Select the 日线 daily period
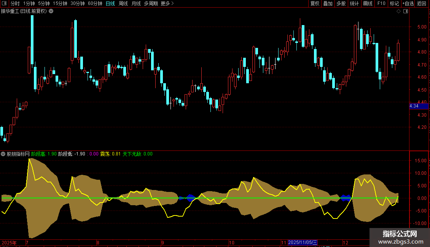 click(x=110, y=3)
